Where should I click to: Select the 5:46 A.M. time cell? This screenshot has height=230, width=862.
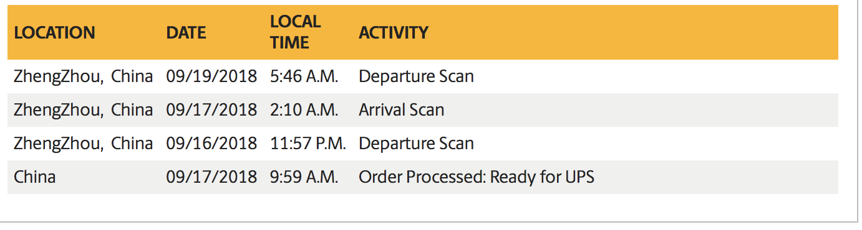304,76
